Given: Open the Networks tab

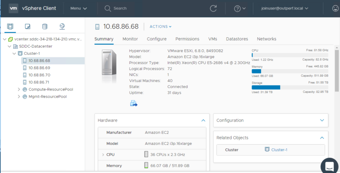Looking at the screenshot, I should [266, 39].
